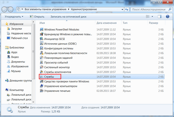
Task: Click the Конфигурация системы icon
Action: 42,48
